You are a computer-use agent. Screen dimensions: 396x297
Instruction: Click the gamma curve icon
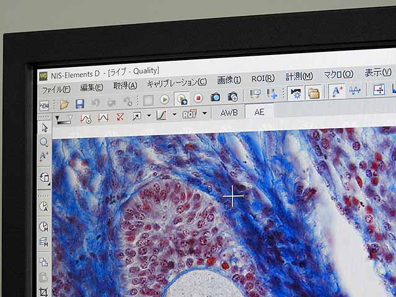pos(161,115)
